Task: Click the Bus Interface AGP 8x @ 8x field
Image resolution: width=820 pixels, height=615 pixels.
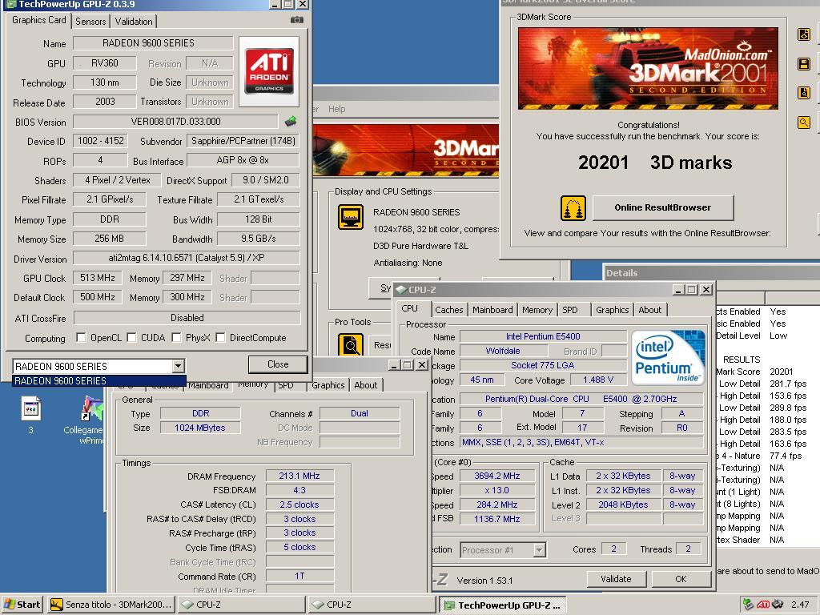Action: point(243,160)
